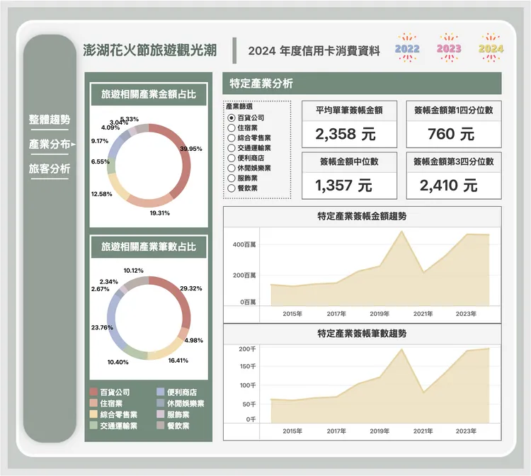Select the 便利商店 industry radio button
This screenshot has height=476, width=531.
232,158
